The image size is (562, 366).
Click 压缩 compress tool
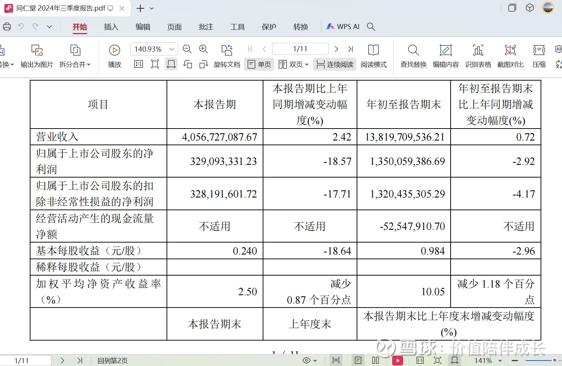539,56
